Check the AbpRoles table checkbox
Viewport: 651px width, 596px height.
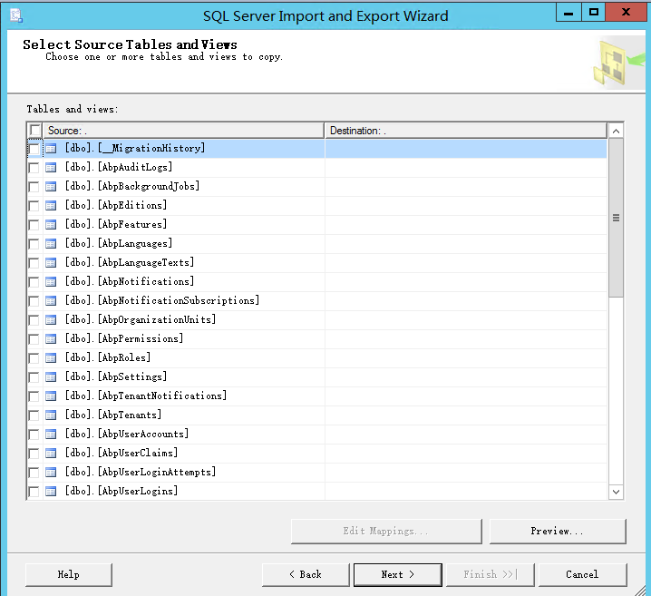tap(34, 358)
